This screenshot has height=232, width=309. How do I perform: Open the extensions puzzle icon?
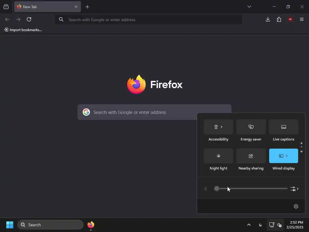point(279,19)
